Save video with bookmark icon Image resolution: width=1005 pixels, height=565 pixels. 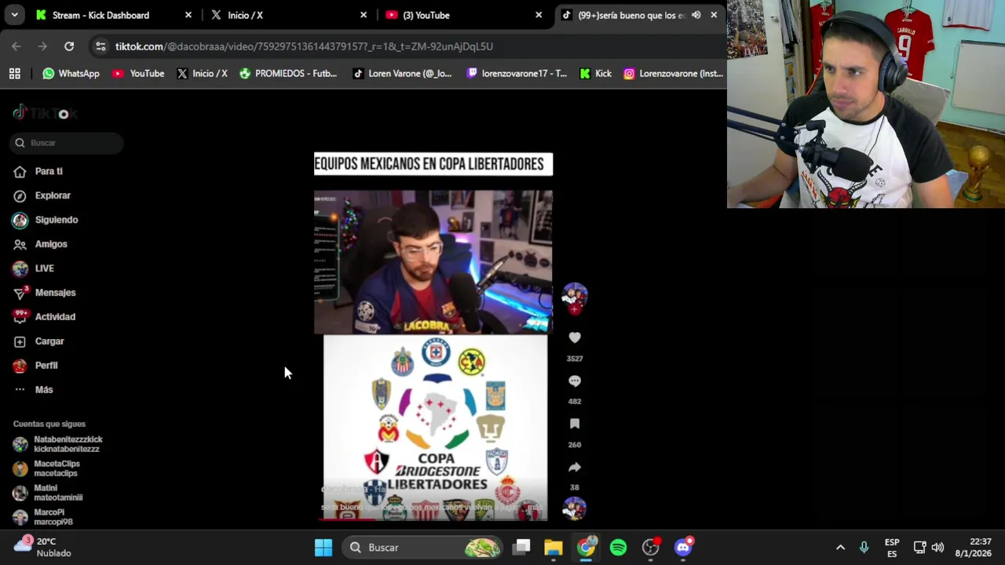575,424
